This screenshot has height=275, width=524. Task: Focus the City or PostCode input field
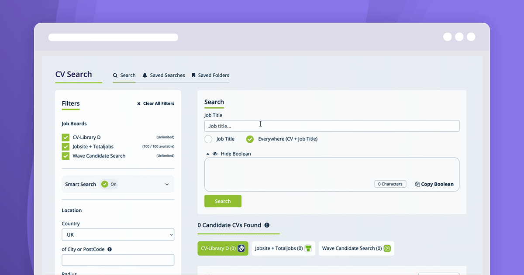[x=118, y=260]
